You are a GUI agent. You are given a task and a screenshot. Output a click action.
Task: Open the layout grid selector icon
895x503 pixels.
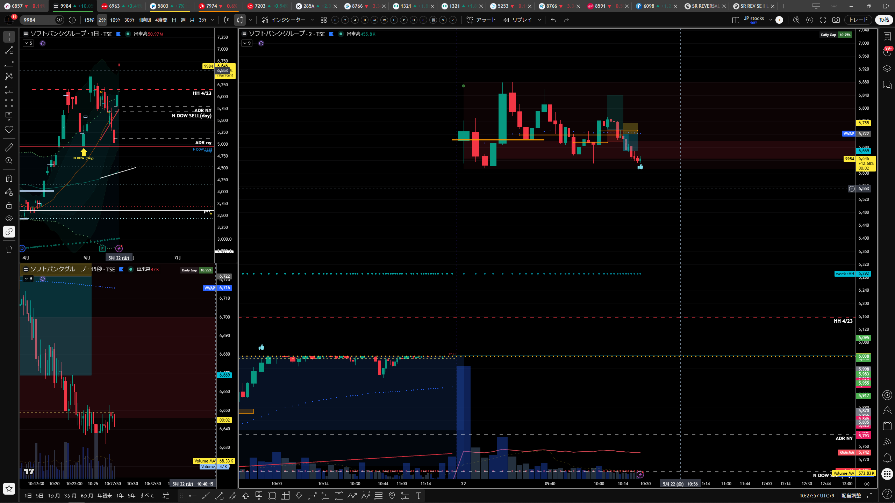pyautogui.click(x=736, y=20)
